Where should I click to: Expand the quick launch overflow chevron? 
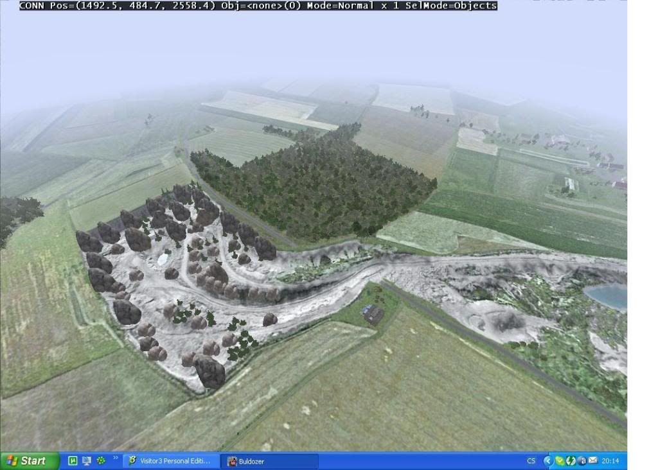(x=116, y=459)
